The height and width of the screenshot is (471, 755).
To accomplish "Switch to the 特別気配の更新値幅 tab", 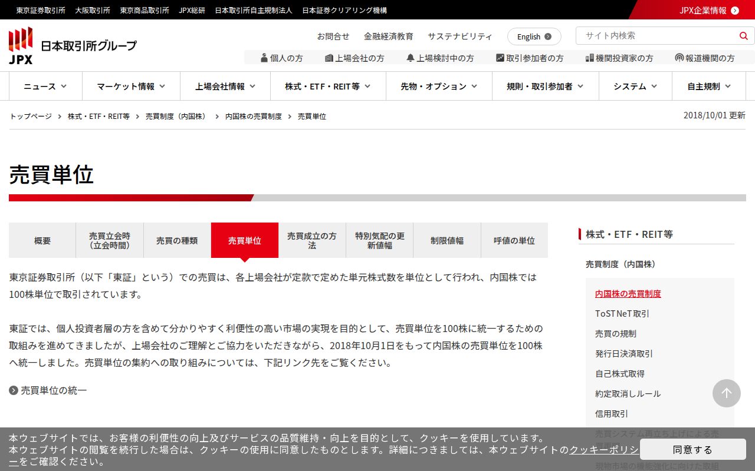I will tap(380, 240).
